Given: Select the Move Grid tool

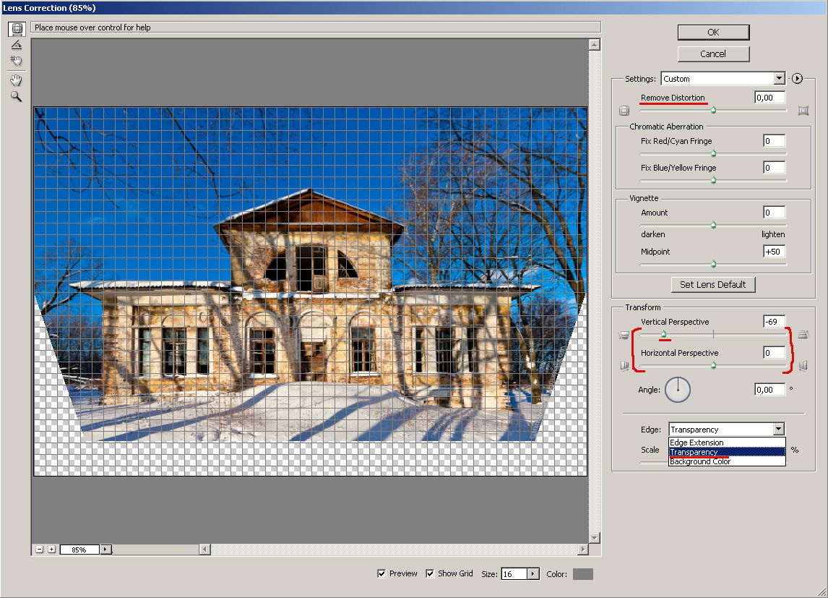Looking at the screenshot, I should click(x=17, y=61).
